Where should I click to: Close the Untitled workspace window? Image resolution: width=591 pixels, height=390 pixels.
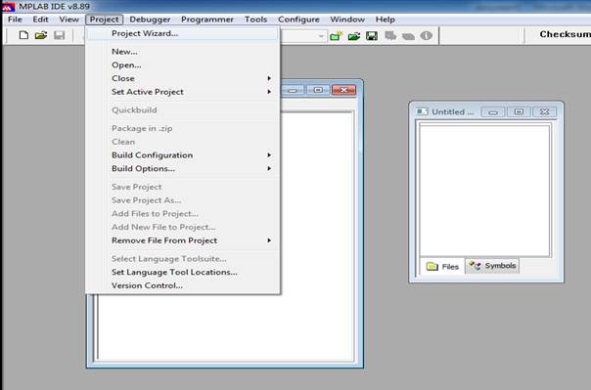(x=544, y=111)
